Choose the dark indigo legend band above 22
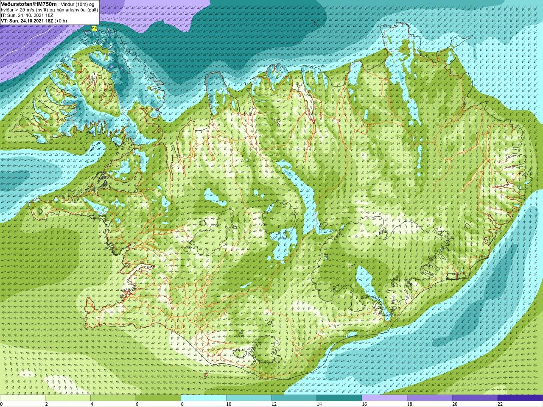 (x=520, y=398)
